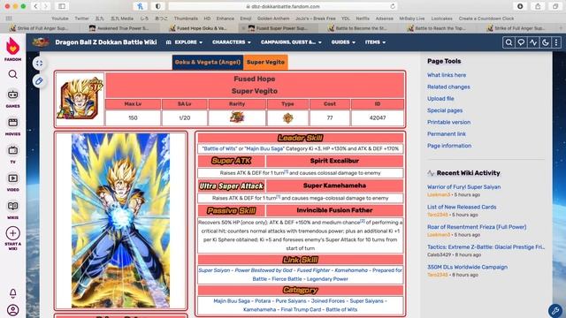
Task: Click the Safari privacy shield icon
Action: coord(157,6)
